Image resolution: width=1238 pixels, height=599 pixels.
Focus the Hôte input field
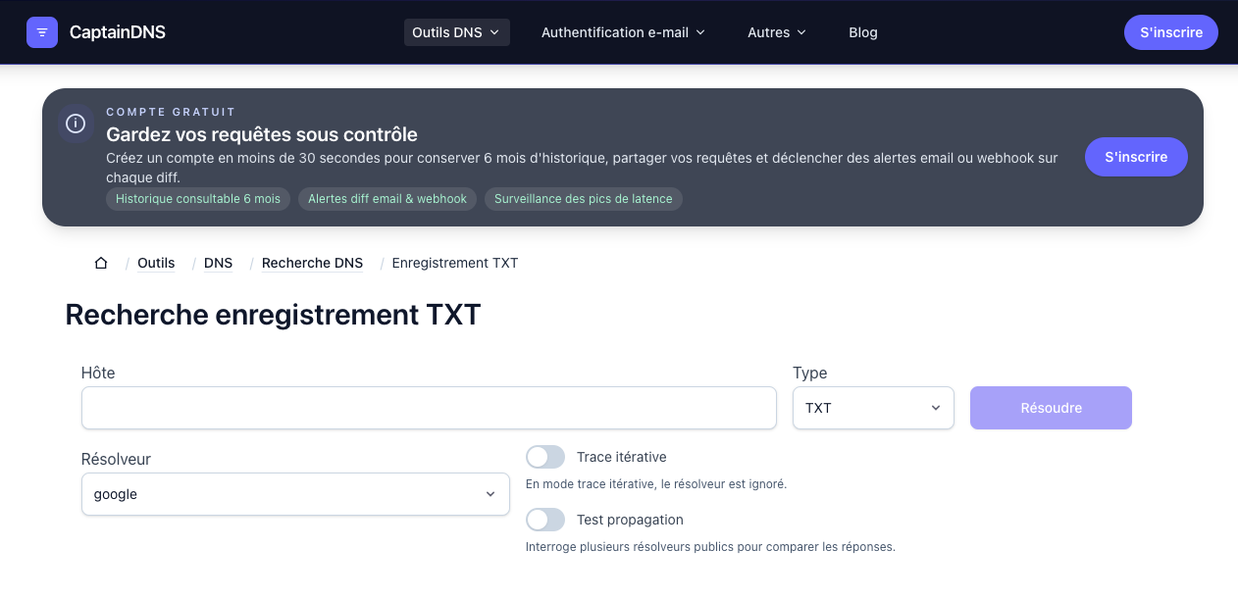tap(429, 408)
